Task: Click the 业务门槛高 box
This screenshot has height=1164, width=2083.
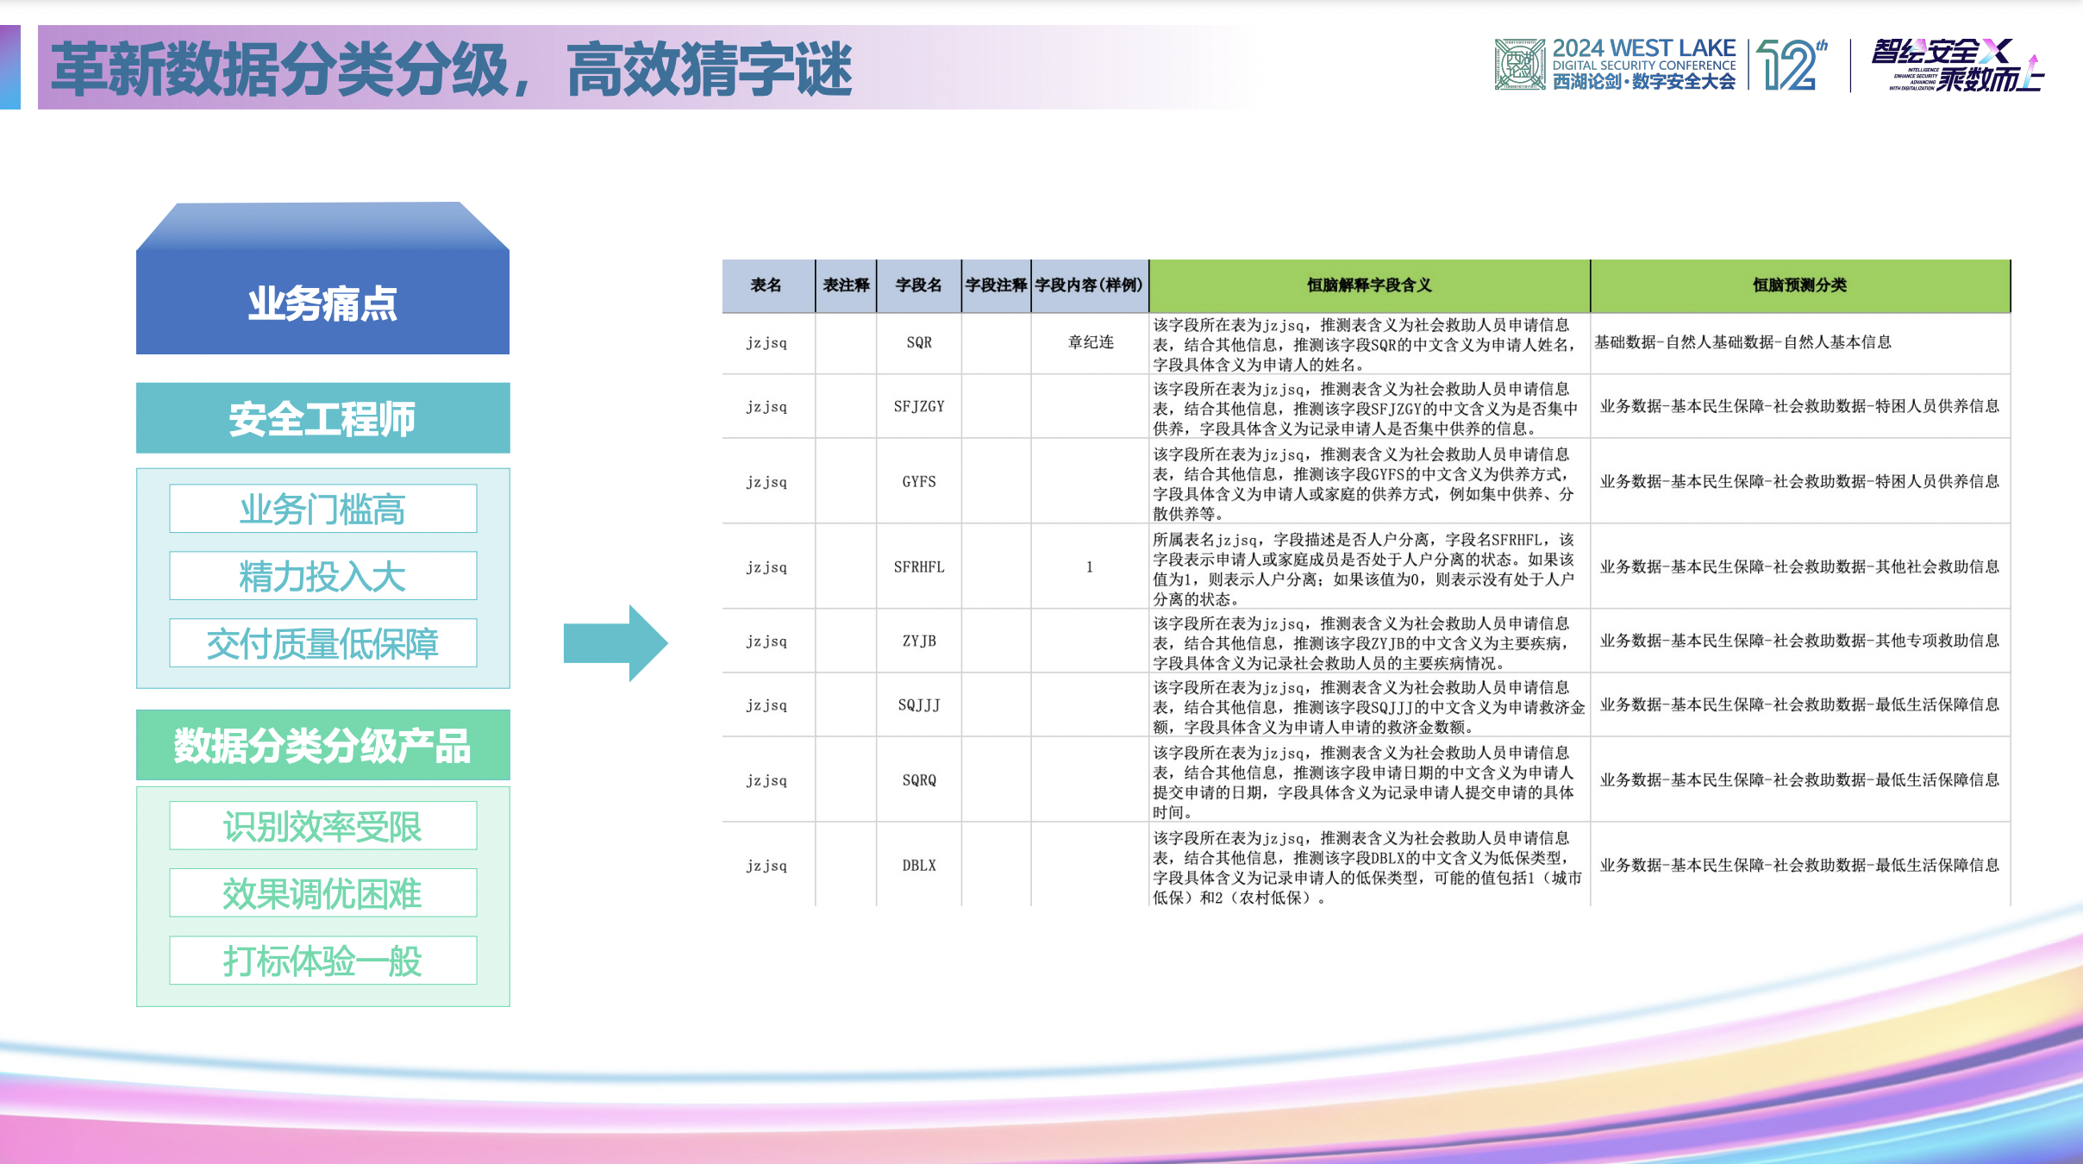Action: [323, 509]
